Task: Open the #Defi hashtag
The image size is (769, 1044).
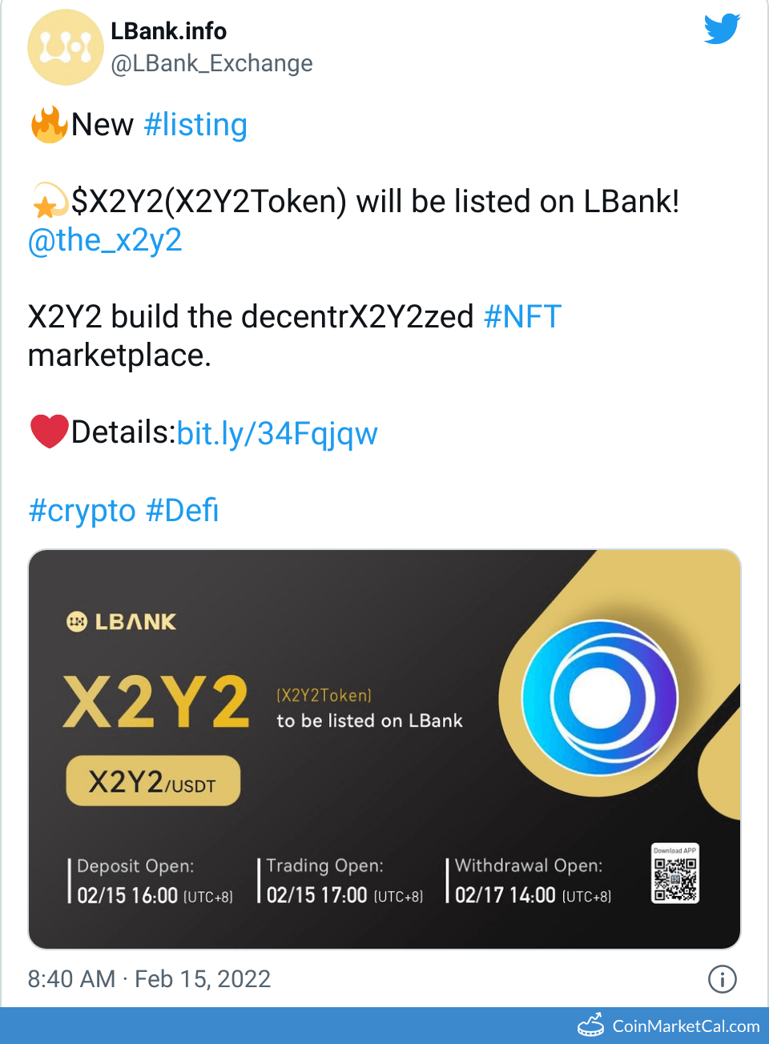Action: pos(183,510)
